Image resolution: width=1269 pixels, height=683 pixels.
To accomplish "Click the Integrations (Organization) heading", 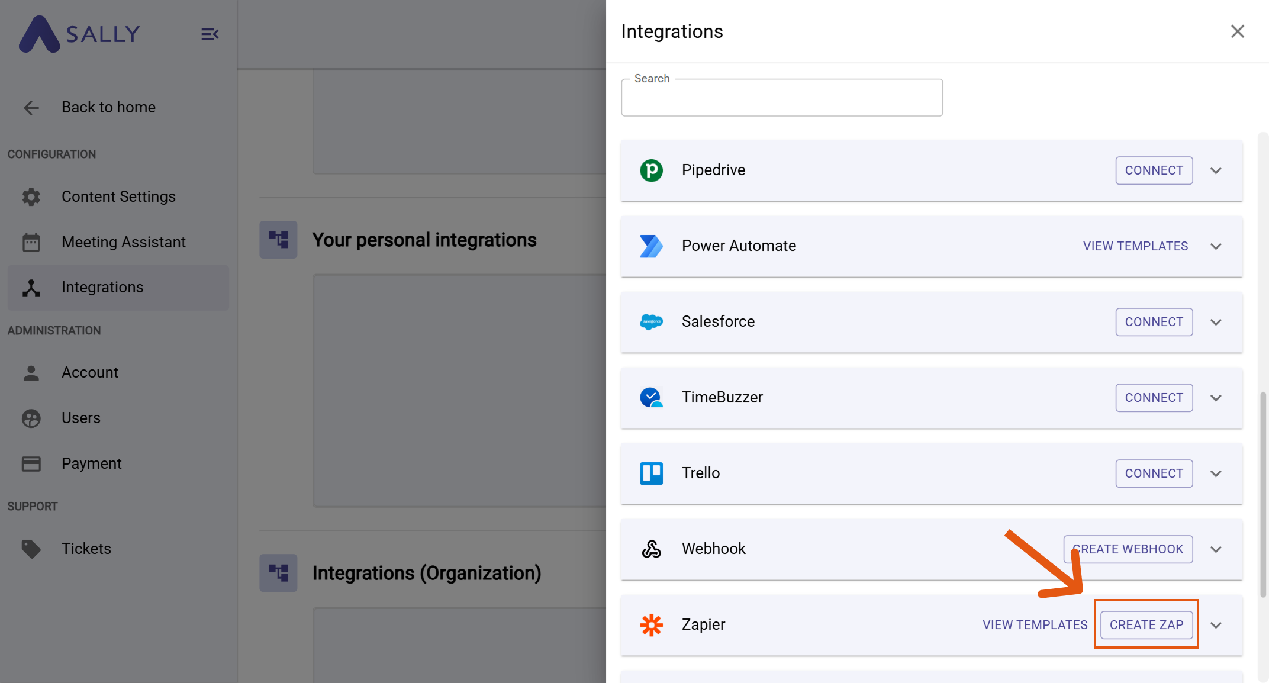I will click(427, 573).
